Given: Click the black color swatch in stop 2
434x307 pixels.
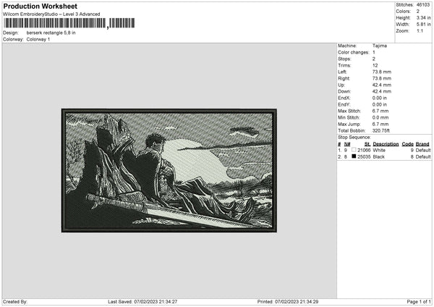Looking at the screenshot, I should click(x=354, y=156).
